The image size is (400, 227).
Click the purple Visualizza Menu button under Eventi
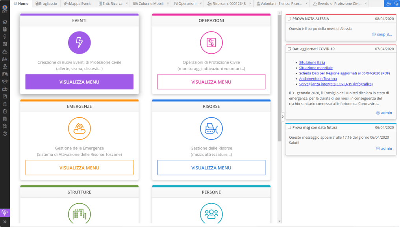click(80, 82)
